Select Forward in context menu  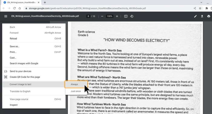click(34, 33)
